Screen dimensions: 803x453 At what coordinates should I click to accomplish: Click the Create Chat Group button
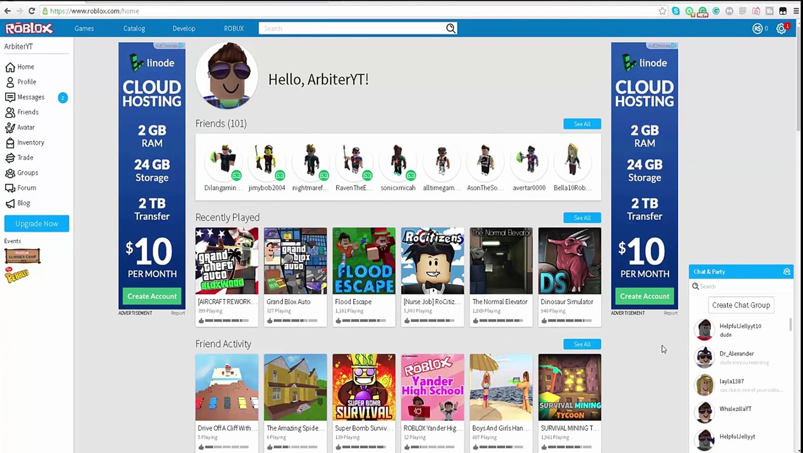click(741, 305)
